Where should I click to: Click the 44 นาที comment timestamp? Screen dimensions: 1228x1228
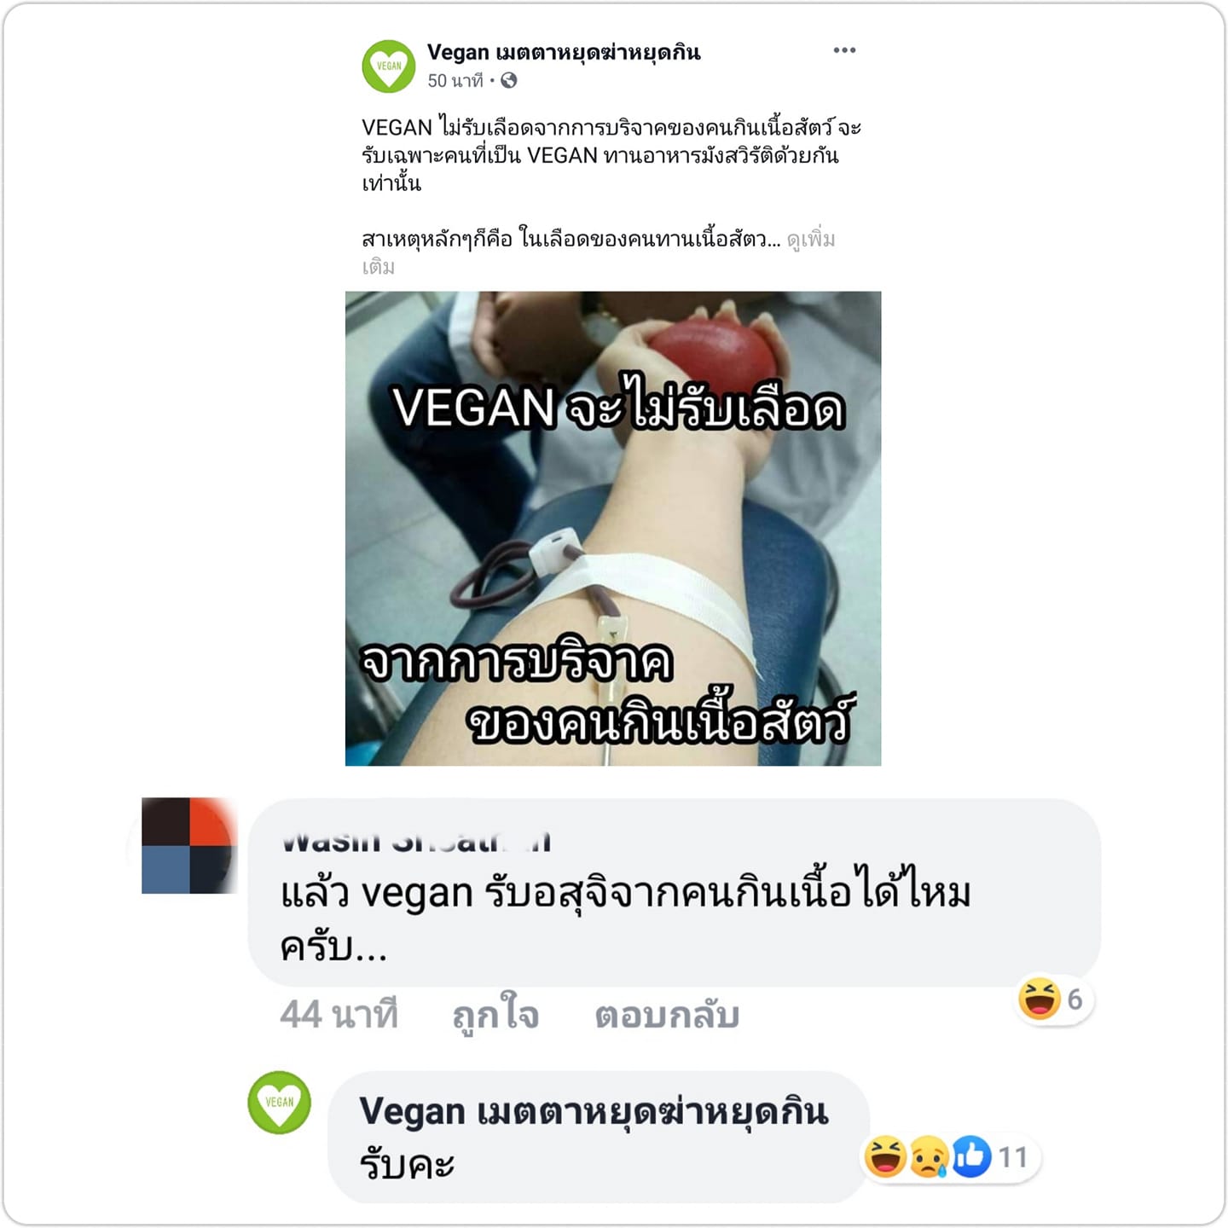click(339, 1015)
